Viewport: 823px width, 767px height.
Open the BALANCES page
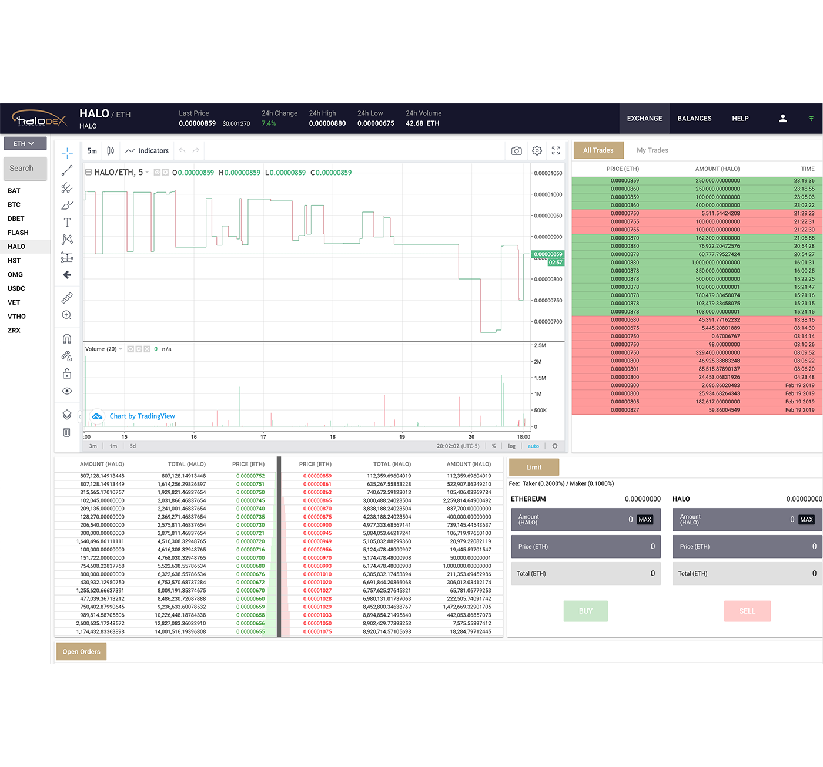pyautogui.click(x=694, y=119)
